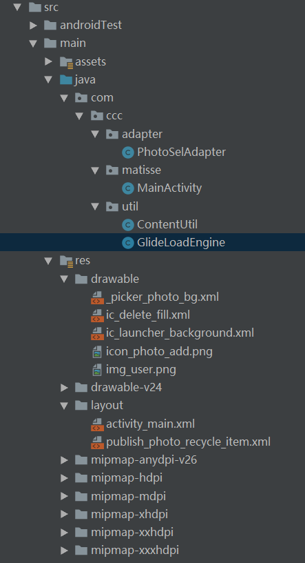
Task: Collapse the main folder
Action: (33, 43)
